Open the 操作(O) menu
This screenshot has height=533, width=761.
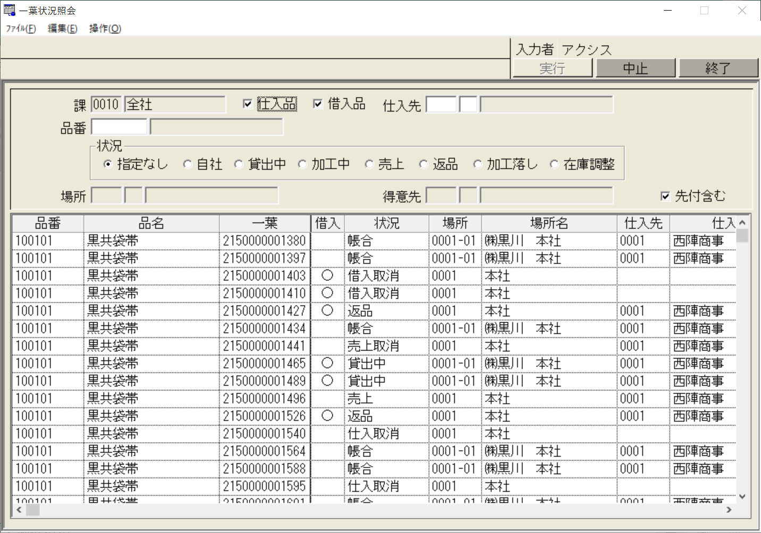(x=105, y=29)
